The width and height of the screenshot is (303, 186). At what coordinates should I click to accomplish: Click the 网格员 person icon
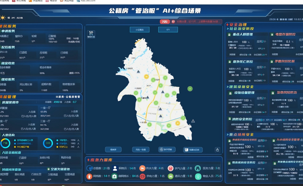point(115,168)
